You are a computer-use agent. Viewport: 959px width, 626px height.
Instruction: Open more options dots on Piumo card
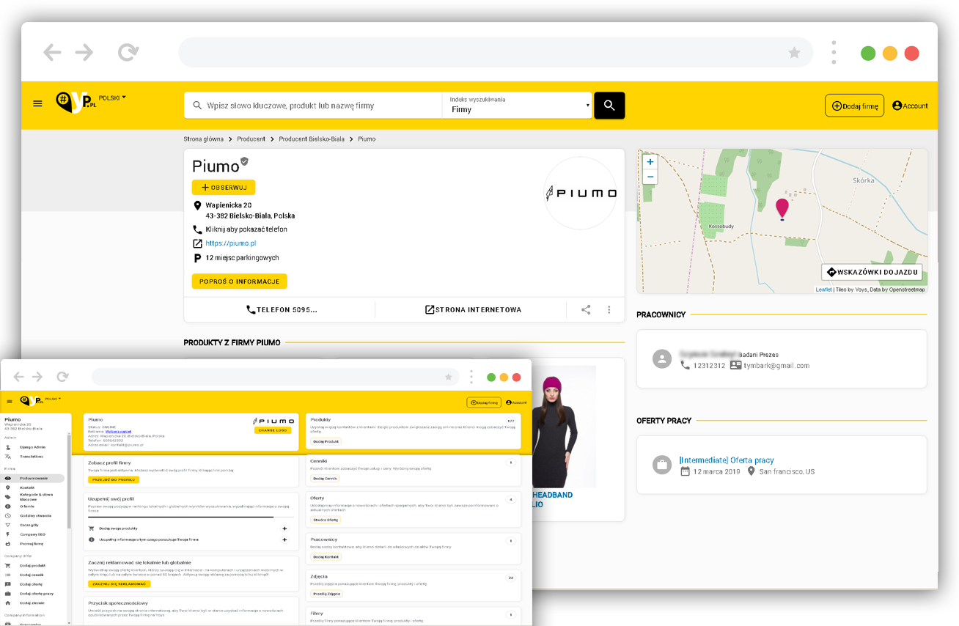pos(609,309)
